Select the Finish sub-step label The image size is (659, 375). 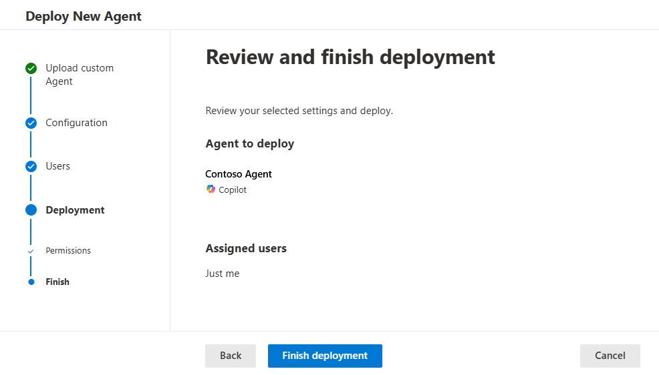tap(57, 282)
